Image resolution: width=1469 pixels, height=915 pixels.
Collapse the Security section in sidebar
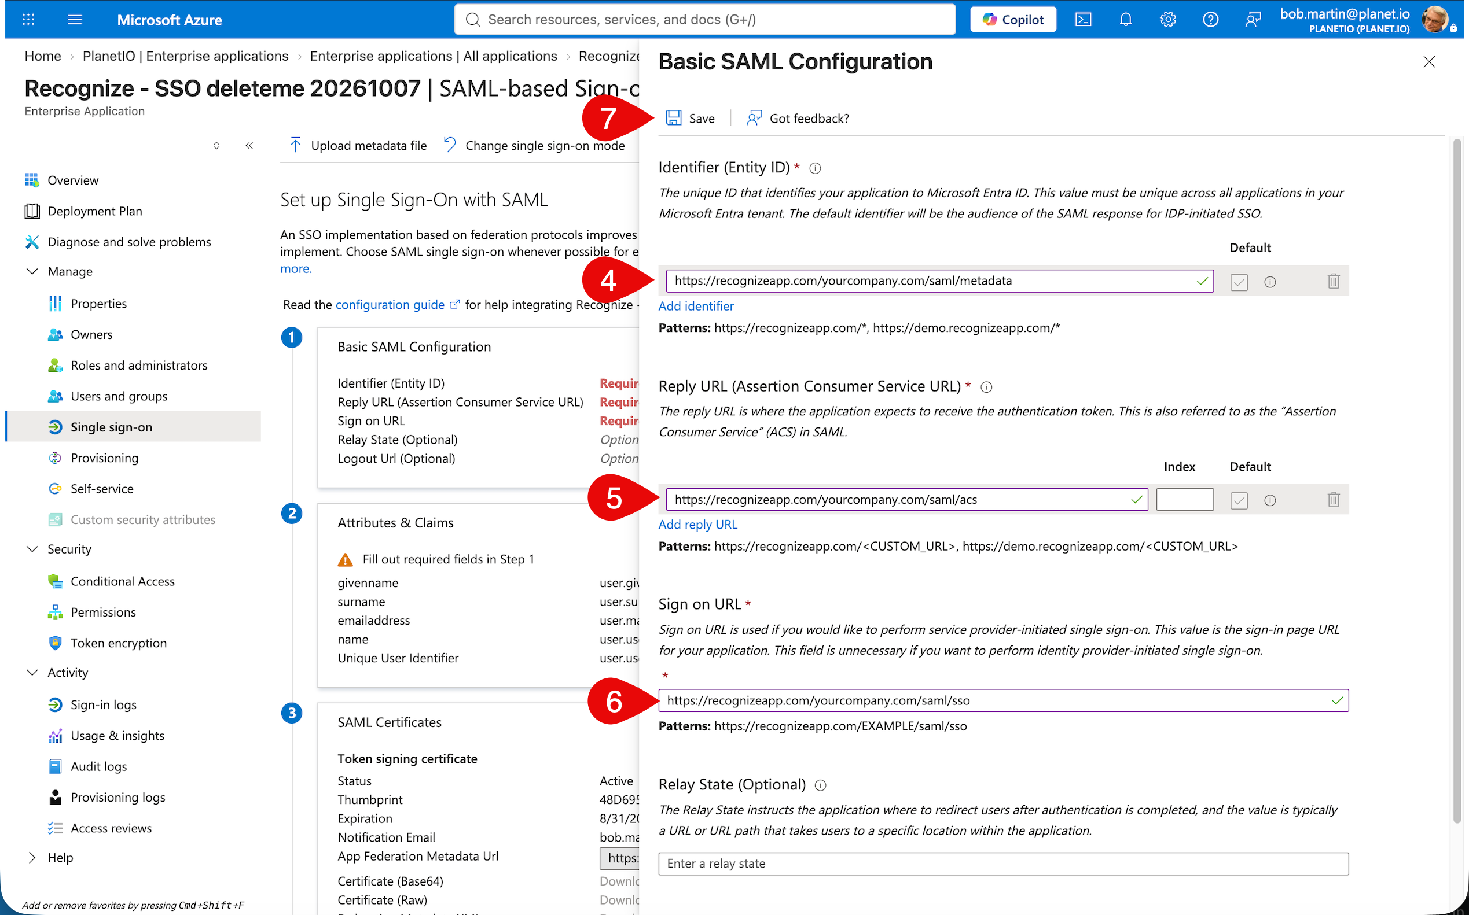[x=32, y=549]
